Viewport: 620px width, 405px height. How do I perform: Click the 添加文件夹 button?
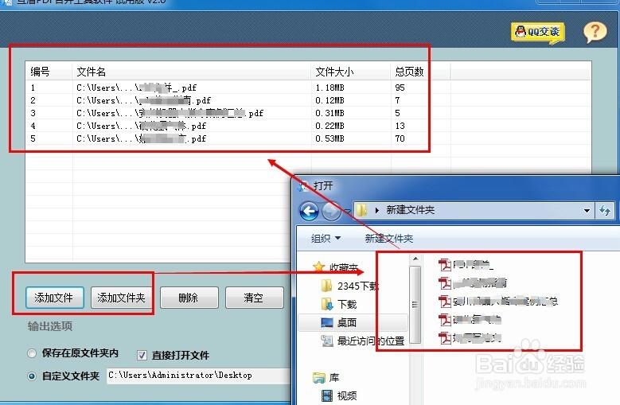[122, 298]
